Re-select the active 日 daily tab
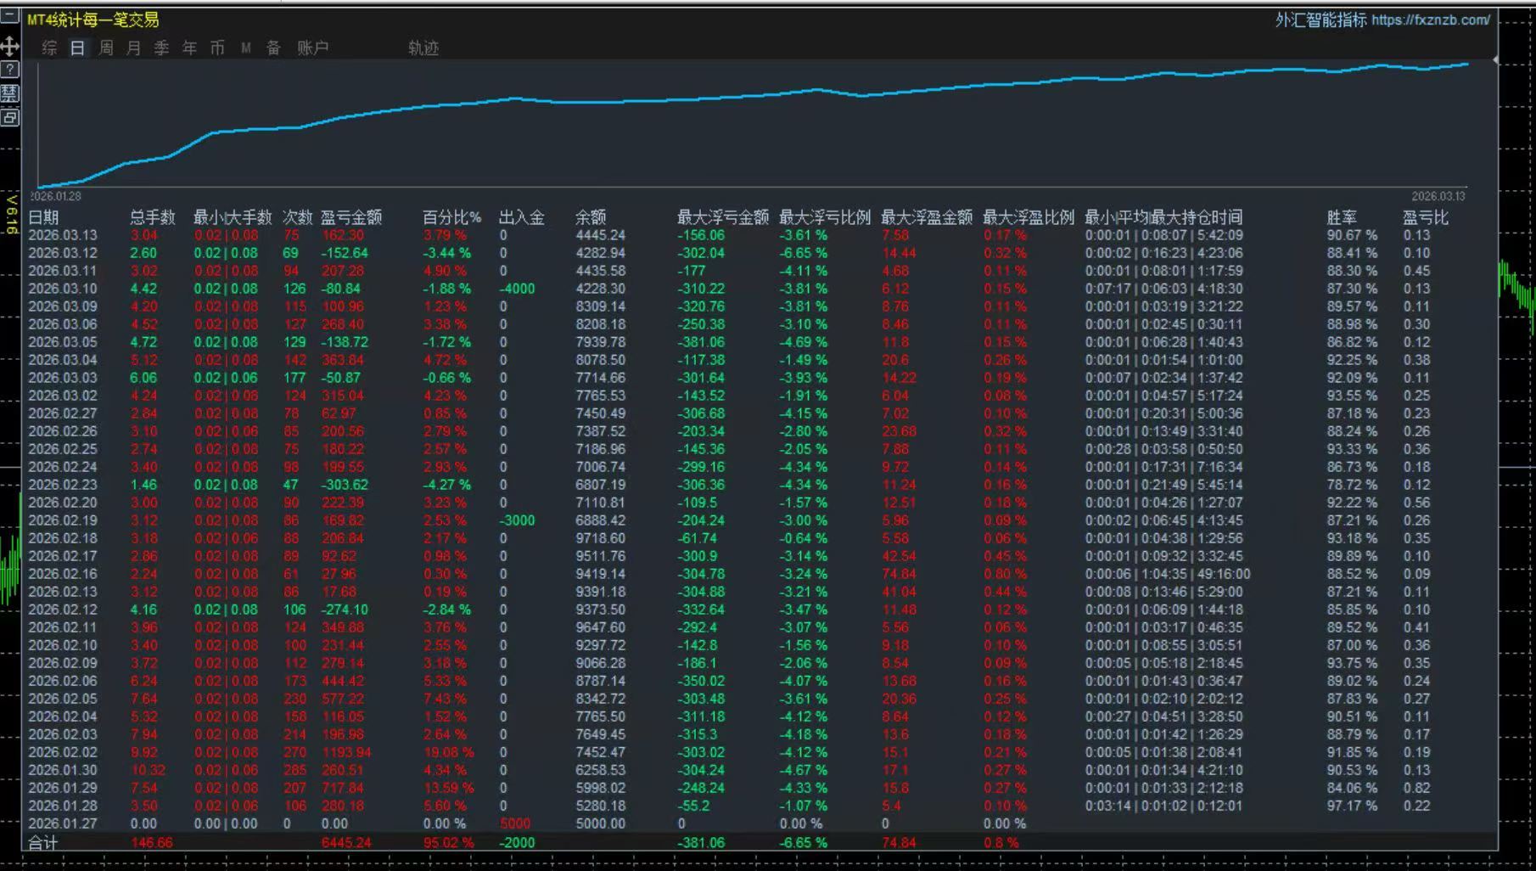The image size is (1536, 871). point(76,48)
